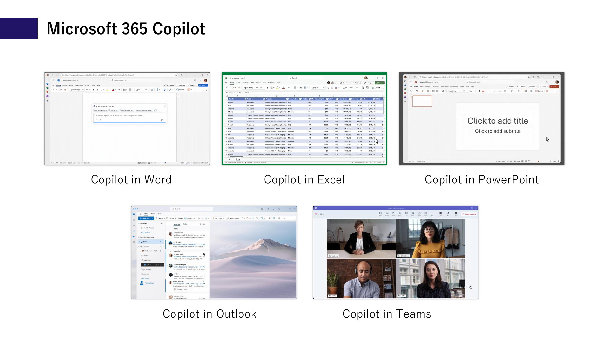This screenshot has width=609, height=342.
Task: Click the Copilot button in PowerPoint's ribbon
Action: pos(539,91)
